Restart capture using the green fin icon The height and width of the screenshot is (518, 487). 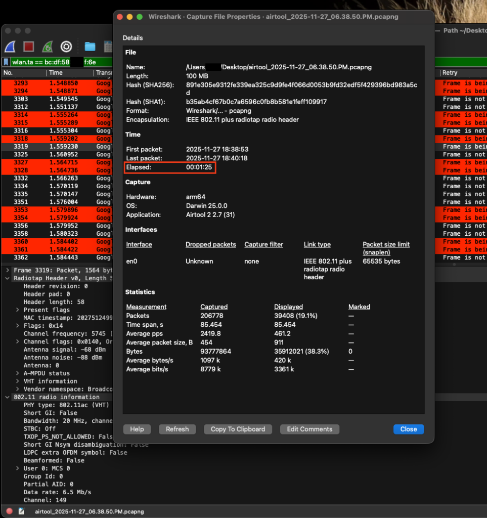coord(47,47)
